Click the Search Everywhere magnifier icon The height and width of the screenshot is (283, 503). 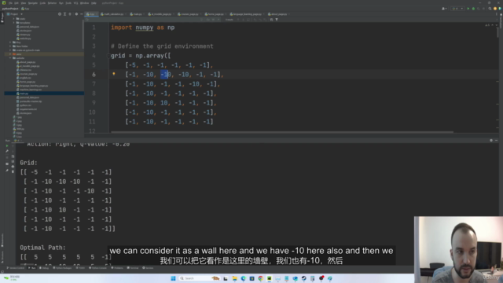click(x=490, y=9)
